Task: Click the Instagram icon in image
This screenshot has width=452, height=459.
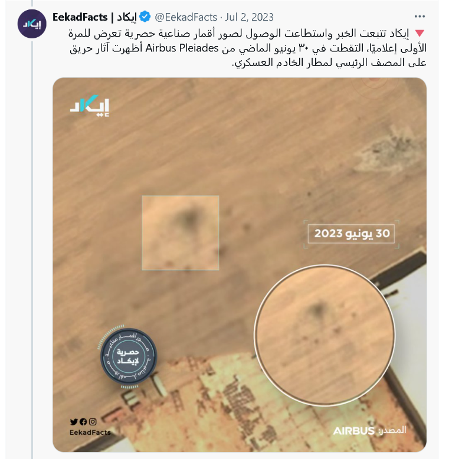Action: click(93, 422)
